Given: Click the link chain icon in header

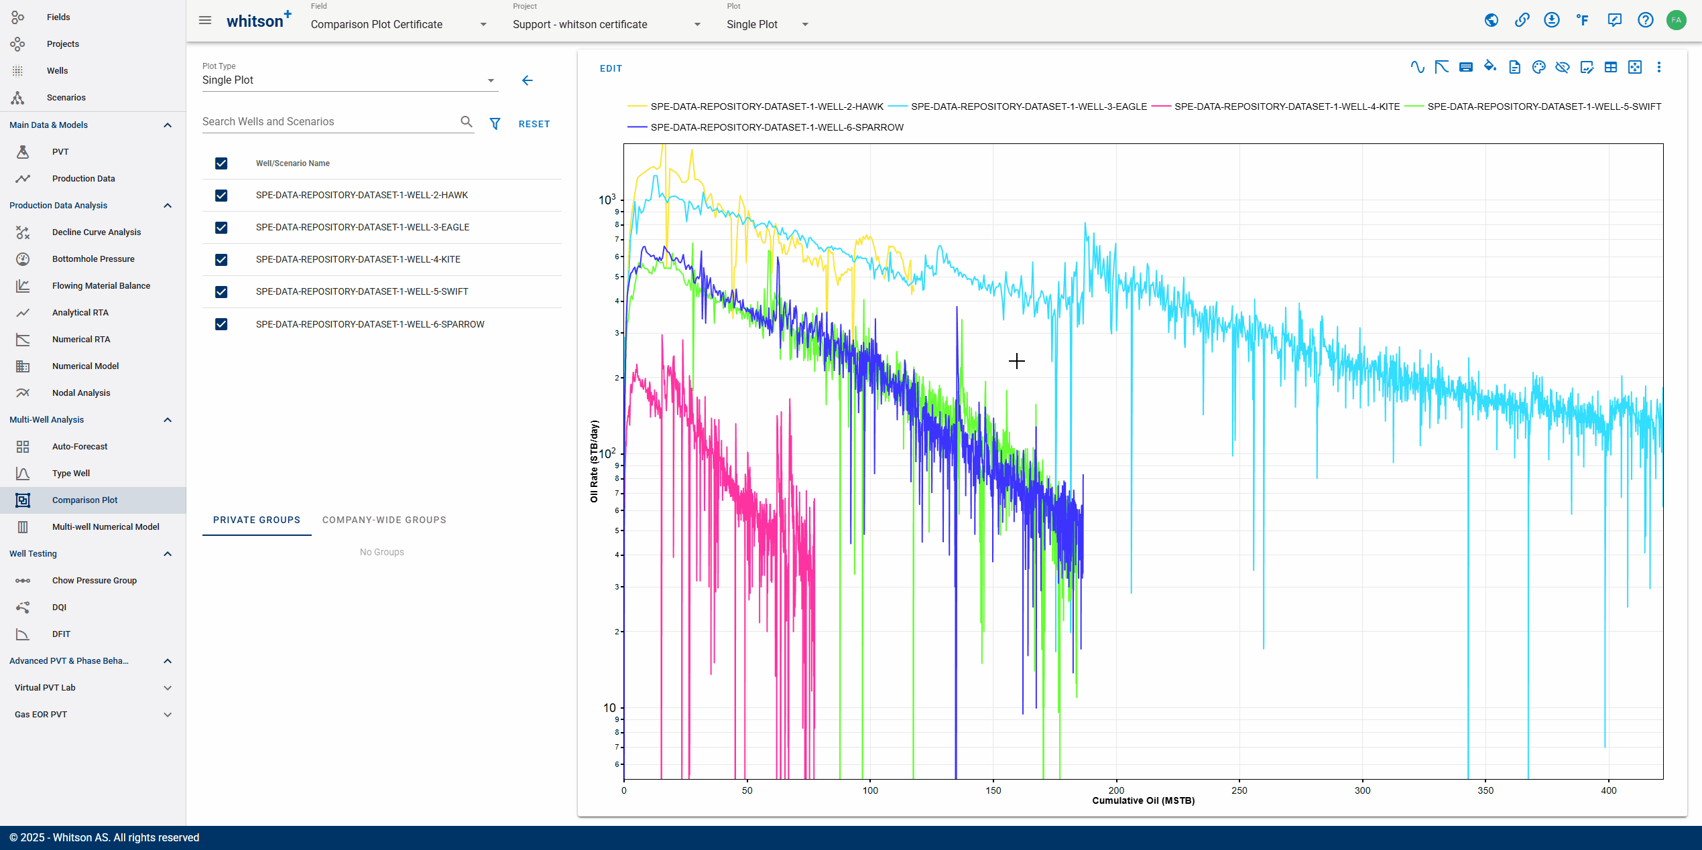Looking at the screenshot, I should [1522, 20].
